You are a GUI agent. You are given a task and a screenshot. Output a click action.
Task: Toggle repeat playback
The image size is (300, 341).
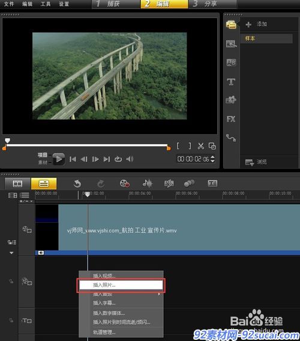click(118, 159)
